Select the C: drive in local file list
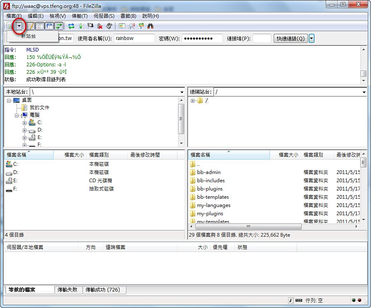The height and width of the screenshot is (308, 371). pos(12,164)
